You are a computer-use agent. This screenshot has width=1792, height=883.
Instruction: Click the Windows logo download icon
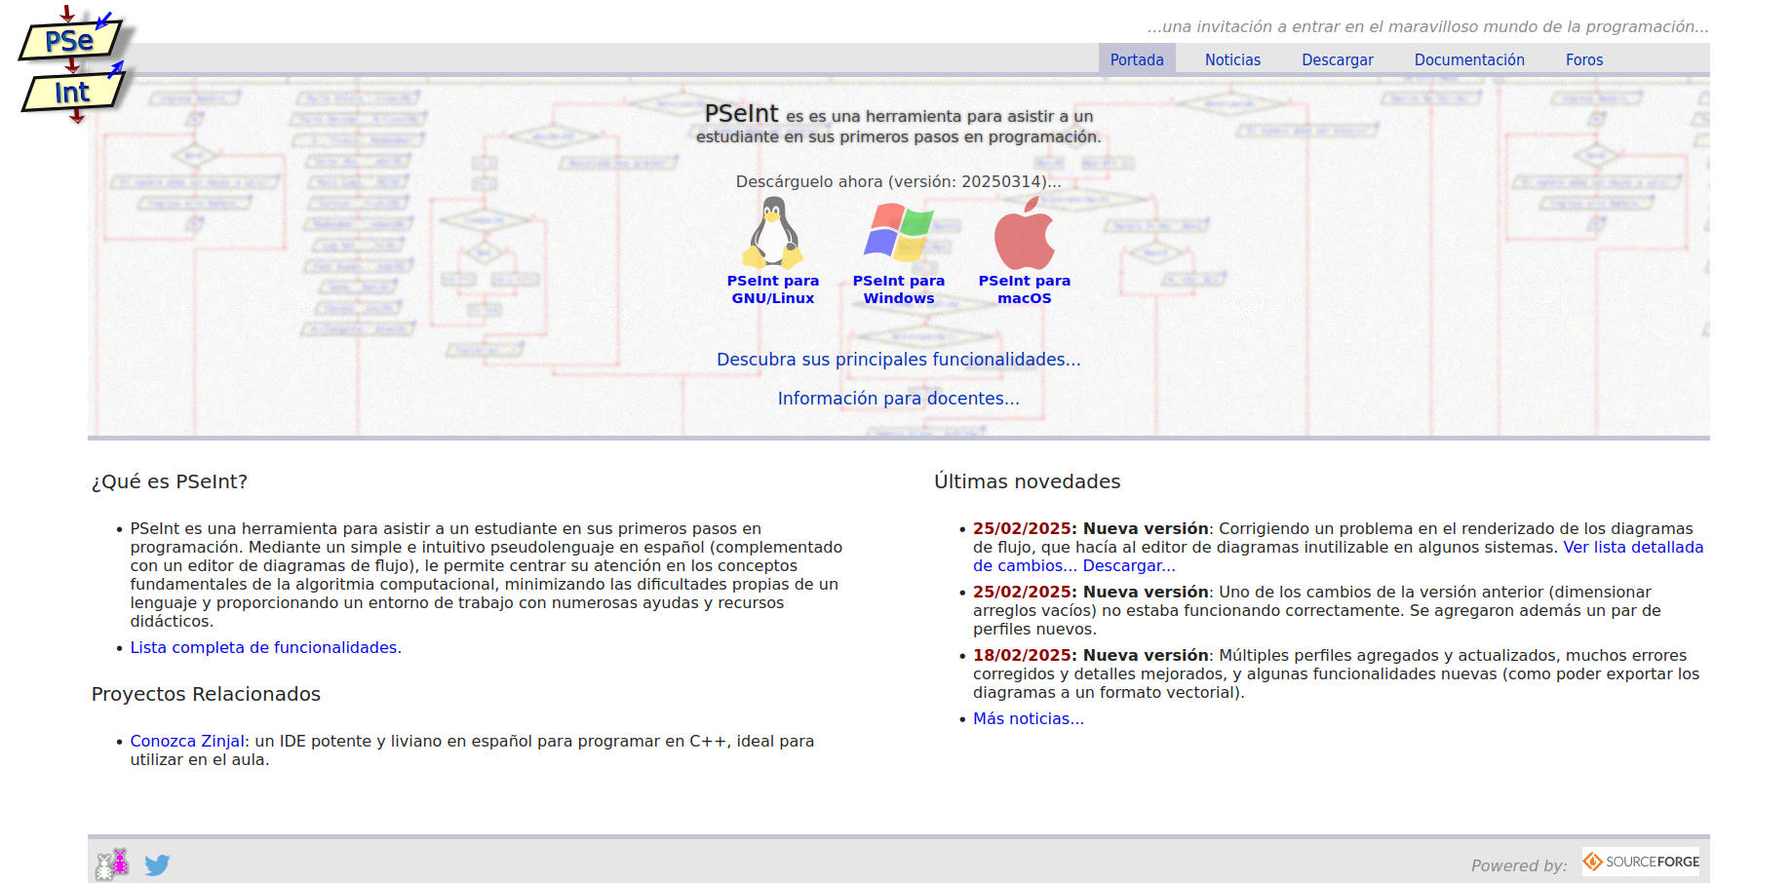898,233
